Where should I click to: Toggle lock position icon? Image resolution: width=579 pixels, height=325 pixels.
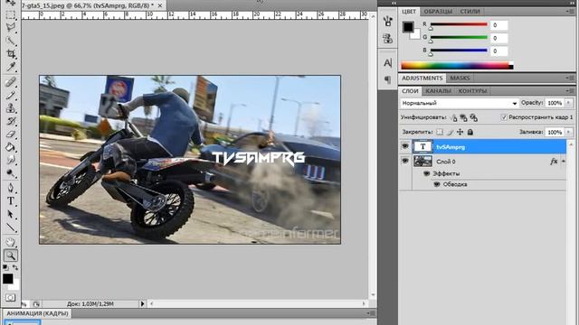pos(460,132)
